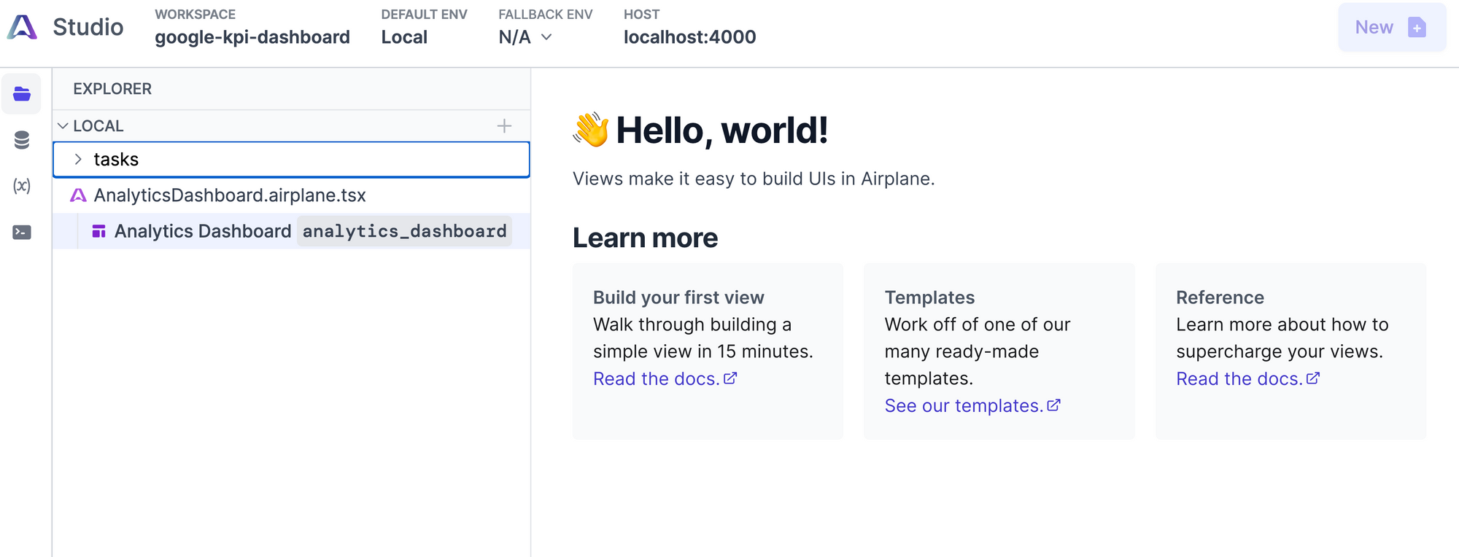The image size is (1459, 557).
Task: Click the Build your first view card
Action: click(x=708, y=351)
